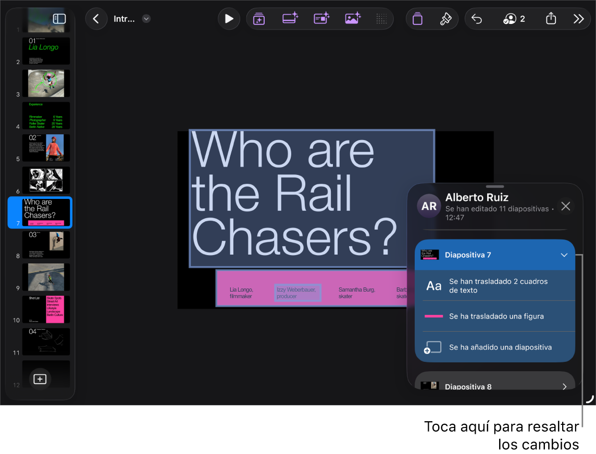Click the pink shape on the slide
The width and height of the screenshot is (596, 454).
(x=311, y=288)
